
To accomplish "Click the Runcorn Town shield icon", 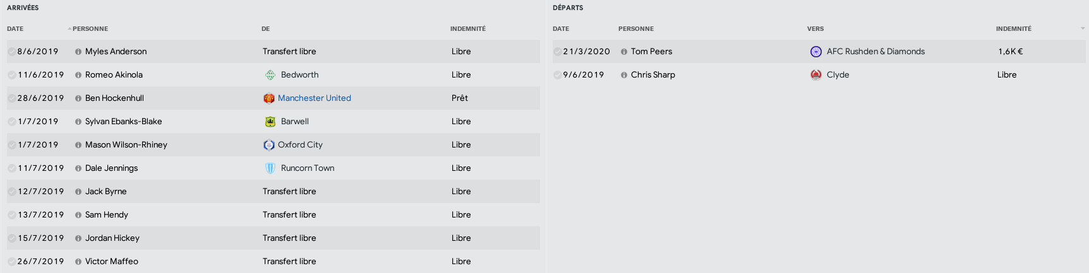I will pos(270,168).
